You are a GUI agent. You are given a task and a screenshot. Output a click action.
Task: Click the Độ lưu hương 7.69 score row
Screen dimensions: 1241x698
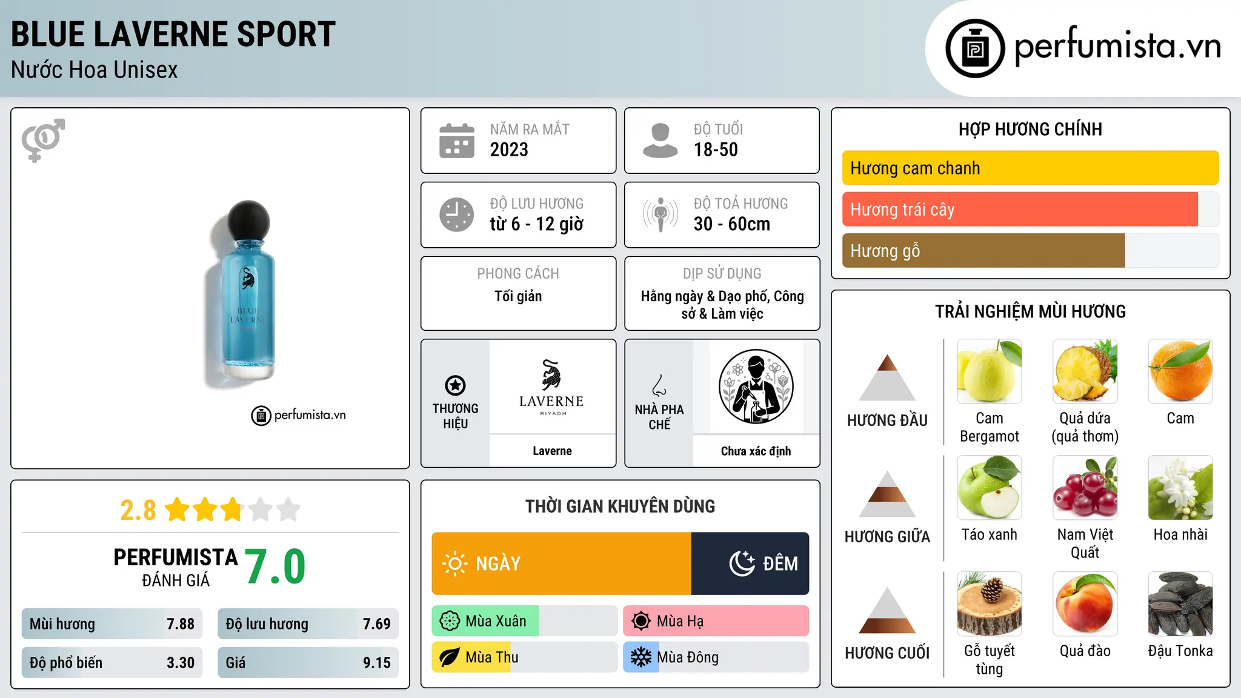pos(308,624)
